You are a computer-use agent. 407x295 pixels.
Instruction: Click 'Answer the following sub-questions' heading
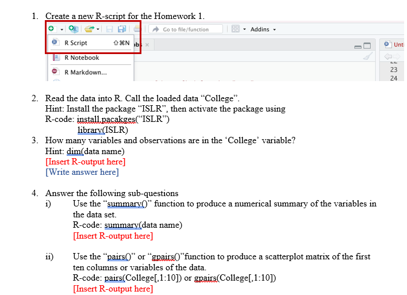[x=112, y=193]
